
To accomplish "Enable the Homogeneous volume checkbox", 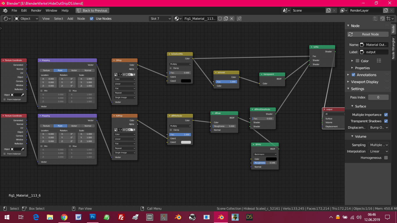I will (x=386, y=158).
